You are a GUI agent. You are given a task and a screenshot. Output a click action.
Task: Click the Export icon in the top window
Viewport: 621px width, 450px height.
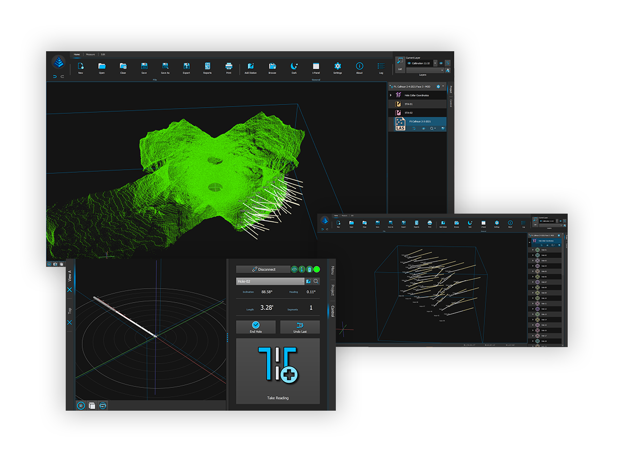coord(186,68)
